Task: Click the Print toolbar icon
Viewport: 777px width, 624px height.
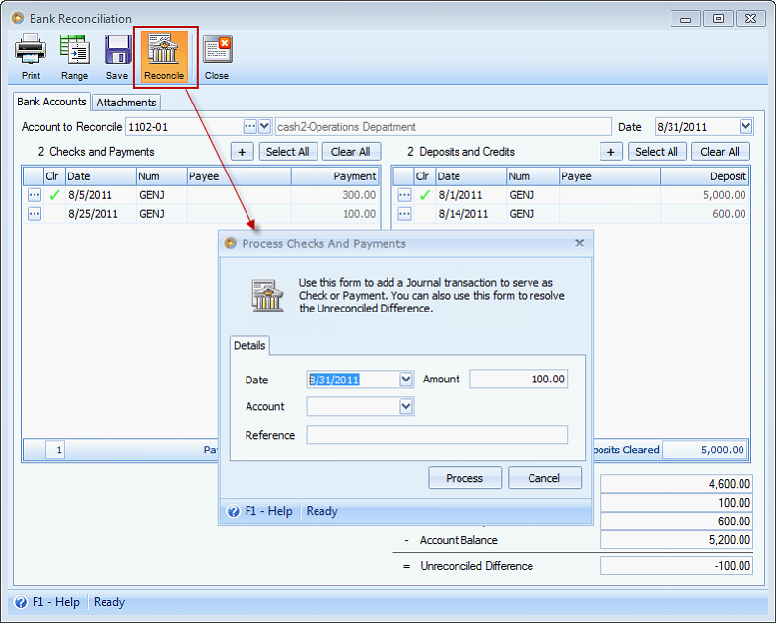Action: [x=31, y=56]
